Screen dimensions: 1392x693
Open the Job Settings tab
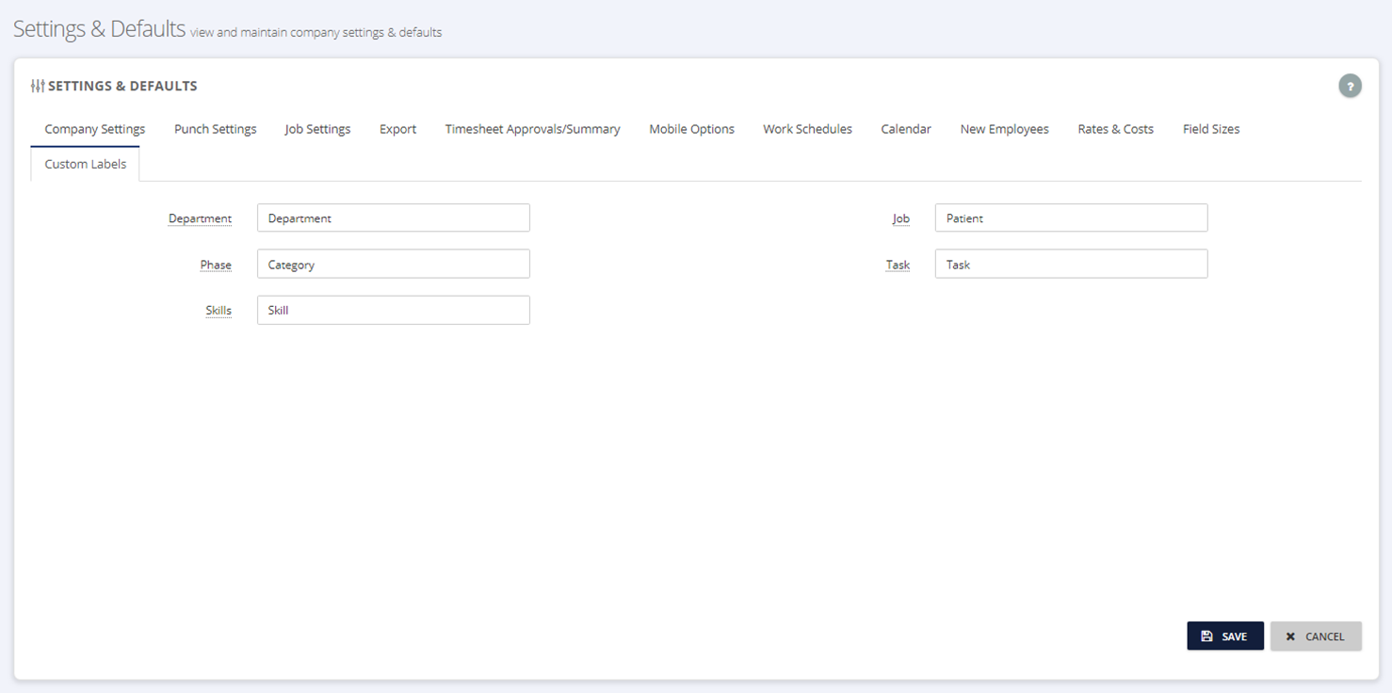317,129
